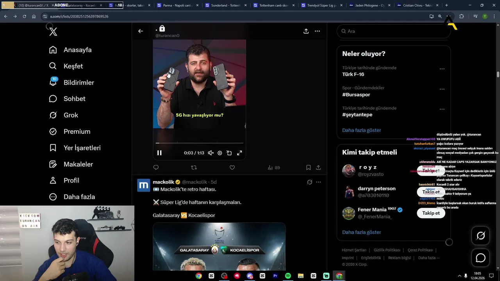
Task: Open more options for Türk F-16 trend
Action: (442, 69)
